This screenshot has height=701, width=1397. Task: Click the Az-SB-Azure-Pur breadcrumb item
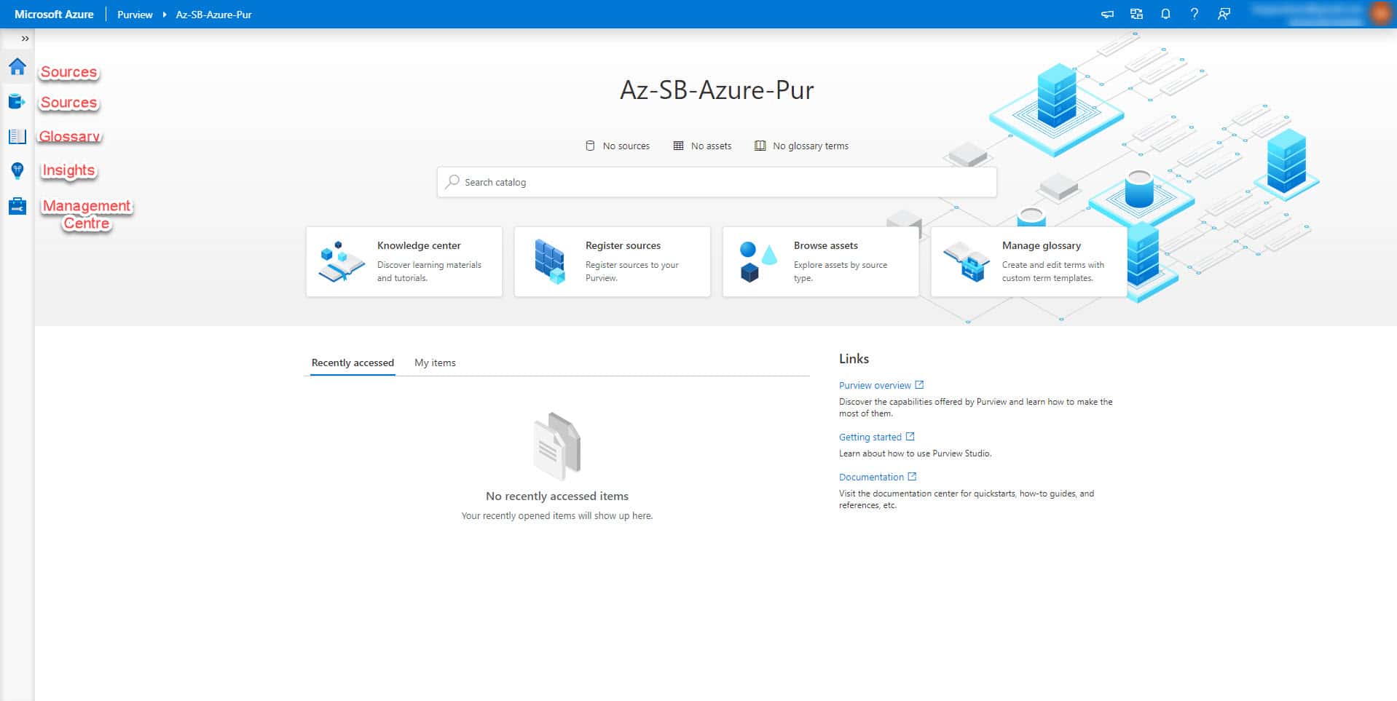coord(213,15)
